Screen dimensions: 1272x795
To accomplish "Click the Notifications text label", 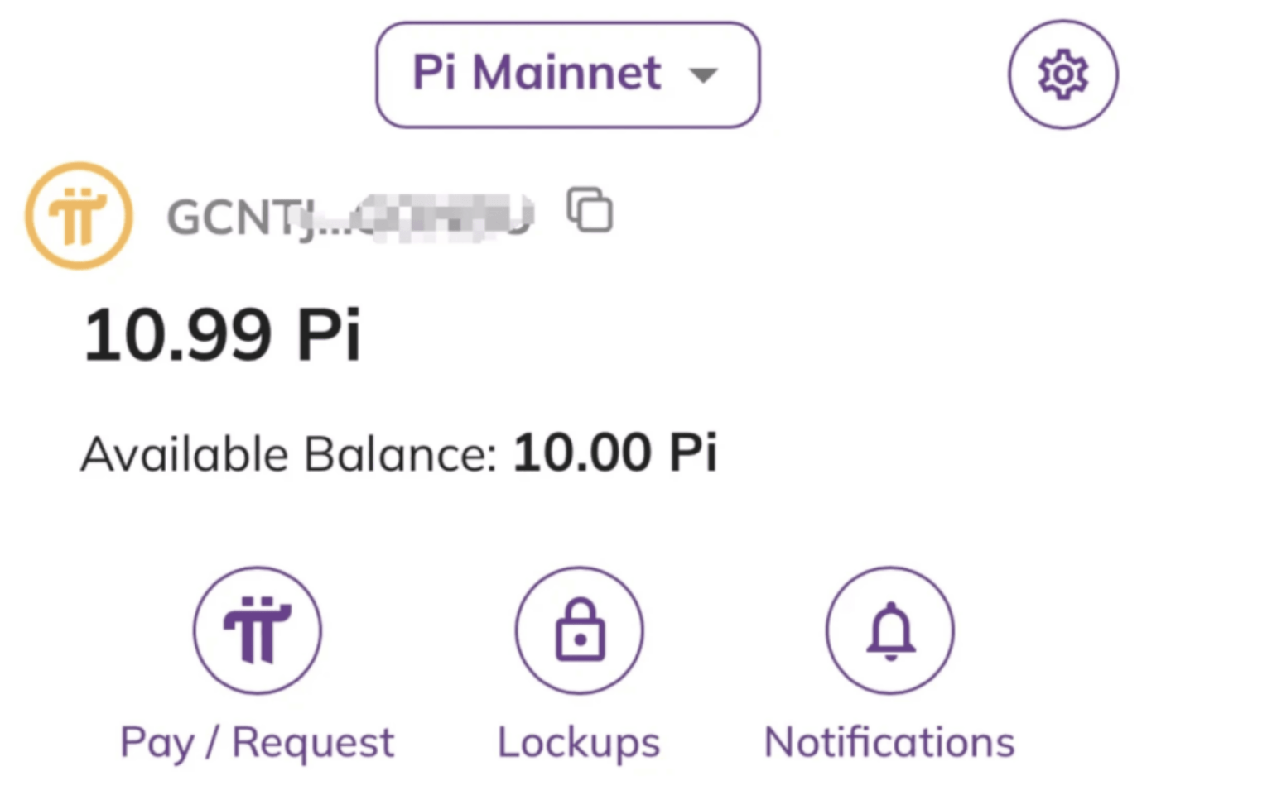I will [x=889, y=741].
